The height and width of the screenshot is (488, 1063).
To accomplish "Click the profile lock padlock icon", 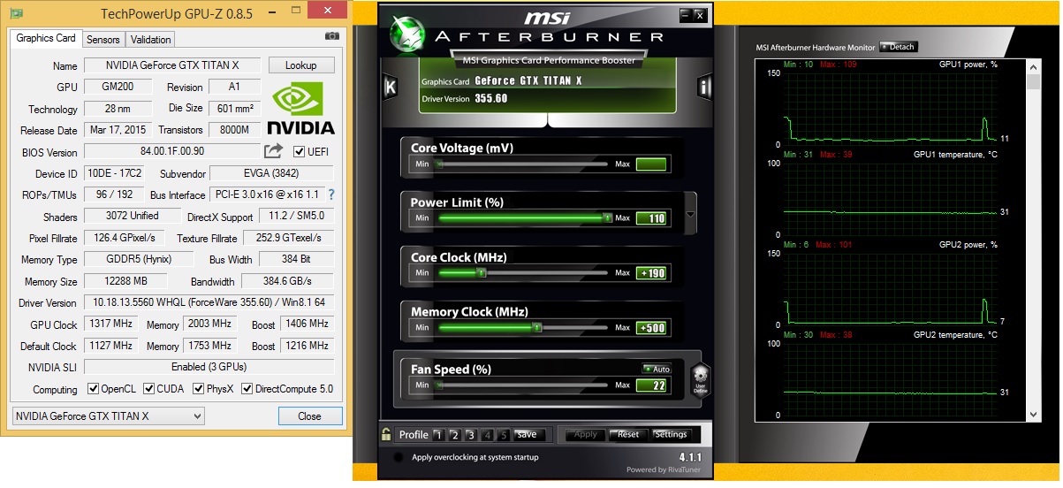I will tap(386, 435).
